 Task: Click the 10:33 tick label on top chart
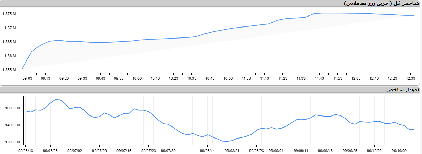(x=191, y=79)
